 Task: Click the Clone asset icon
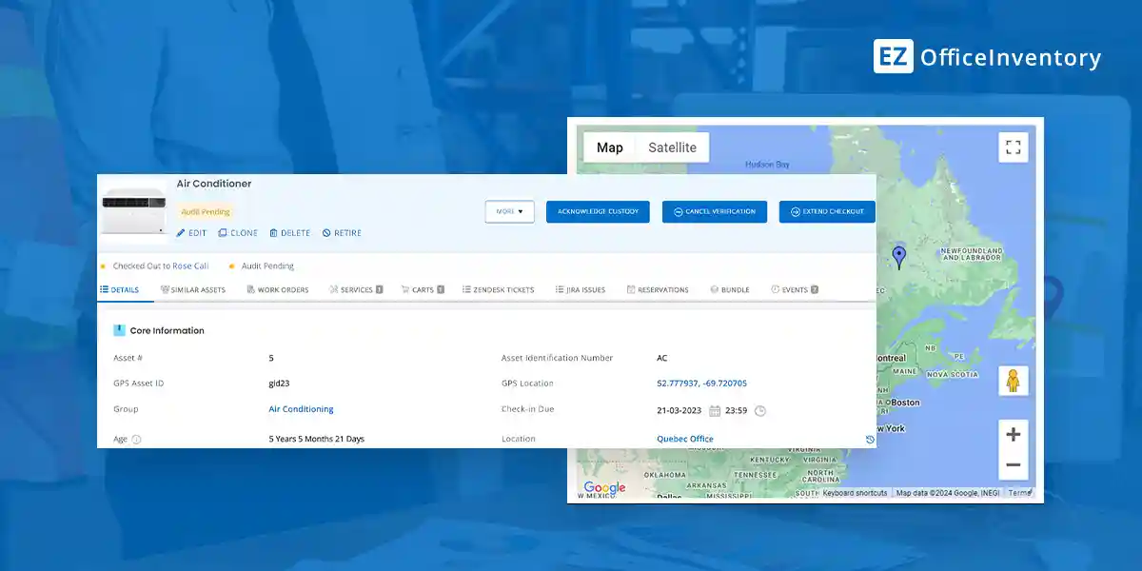pos(223,233)
